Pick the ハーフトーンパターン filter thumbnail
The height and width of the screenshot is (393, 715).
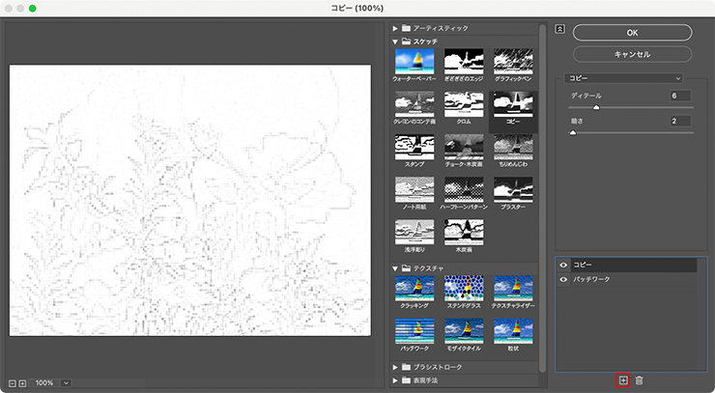(464, 192)
